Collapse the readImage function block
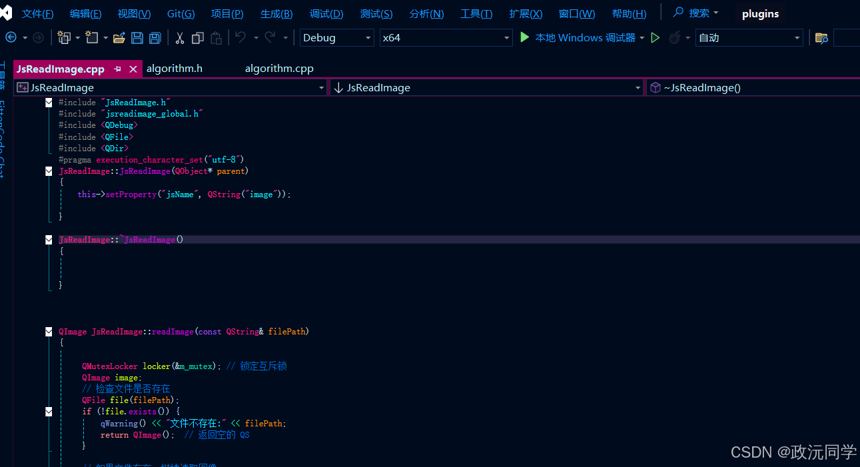The width and height of the screenshot is (860, 467). coord(49,331)
